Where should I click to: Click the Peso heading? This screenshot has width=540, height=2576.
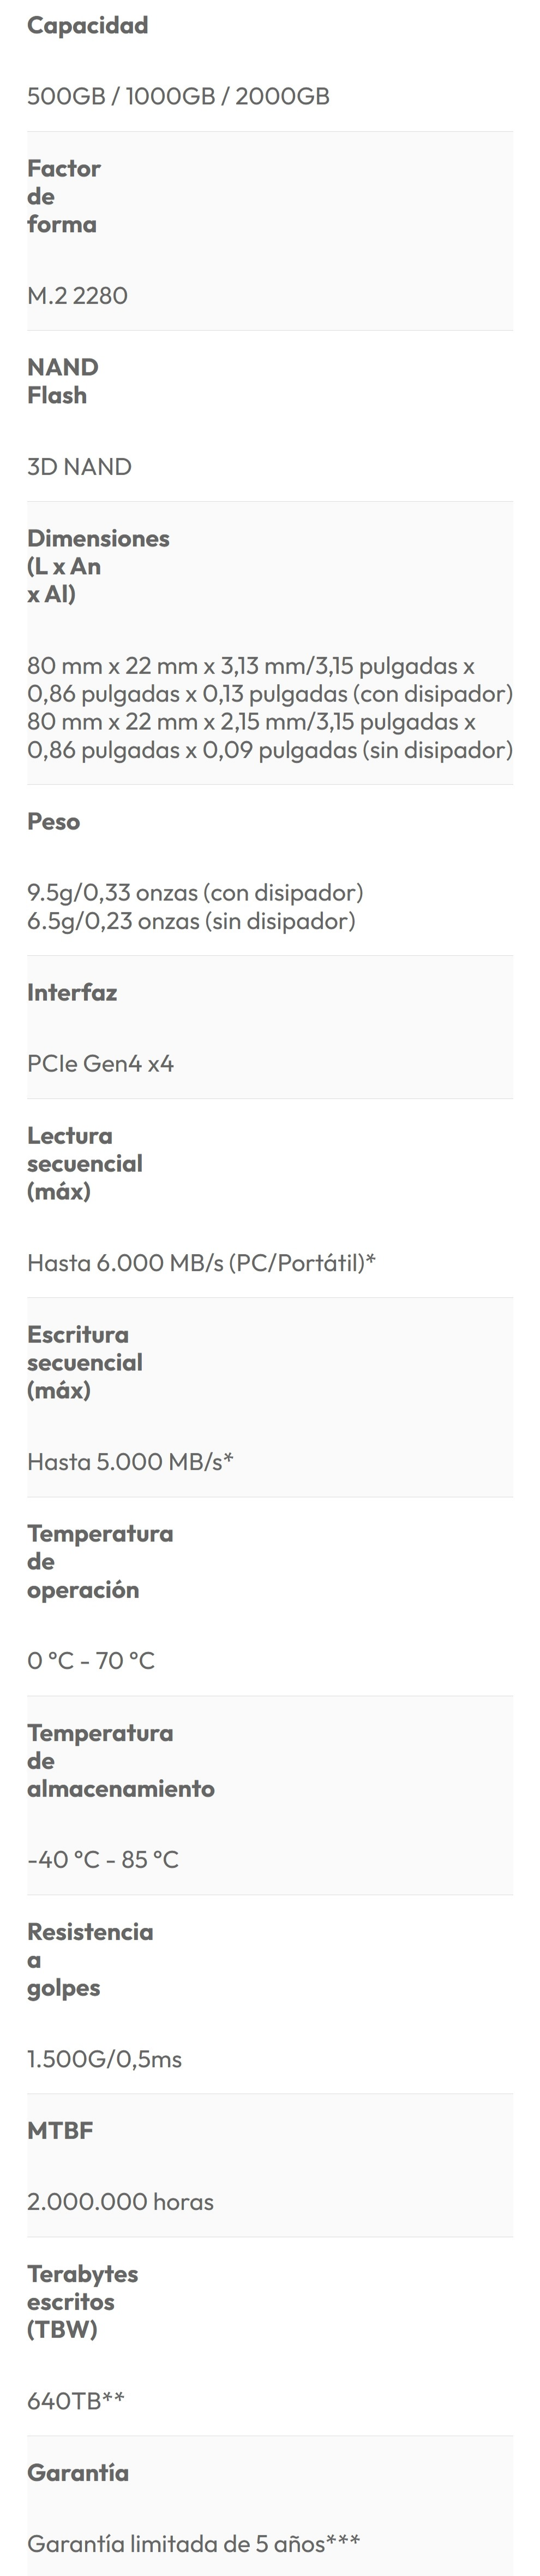click(x=53, y=821)
